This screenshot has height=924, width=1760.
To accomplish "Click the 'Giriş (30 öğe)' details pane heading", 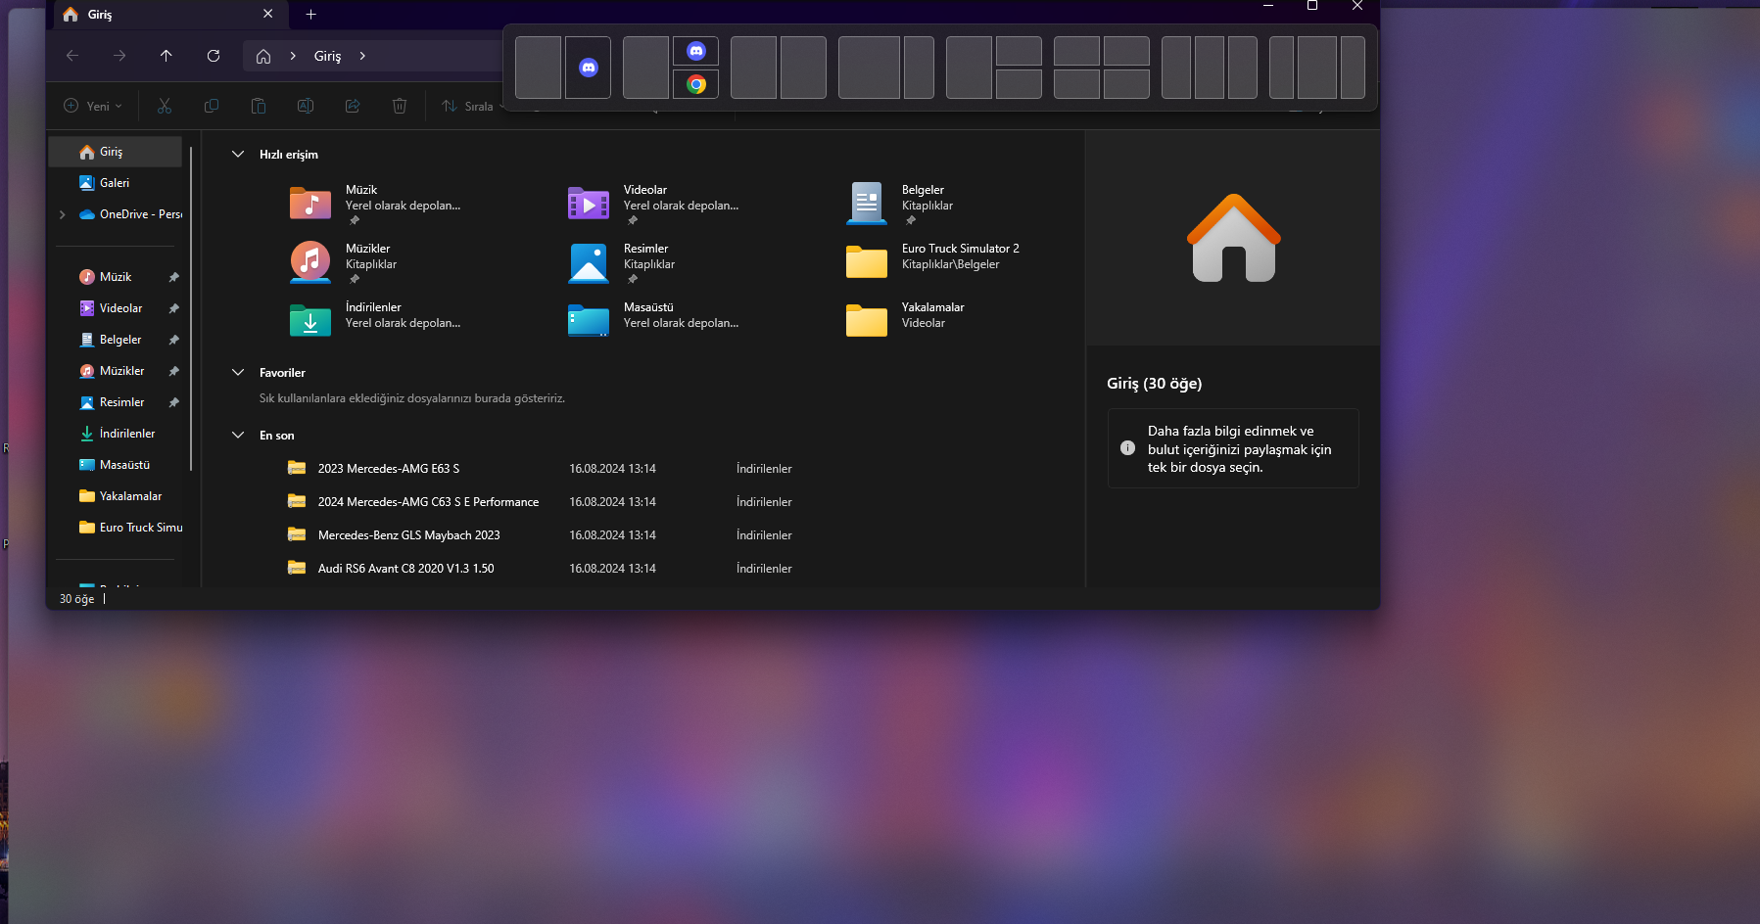I will pyautogui.click(x=1155, y=384).
